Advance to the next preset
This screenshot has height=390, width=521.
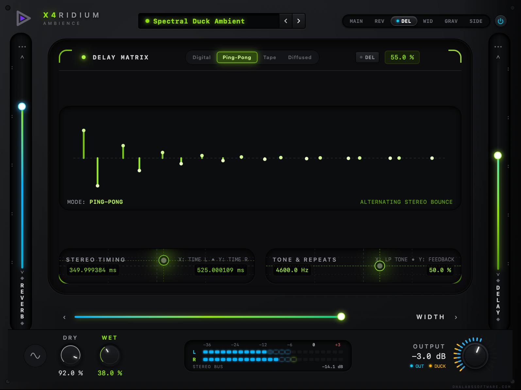tap(299, 21)
